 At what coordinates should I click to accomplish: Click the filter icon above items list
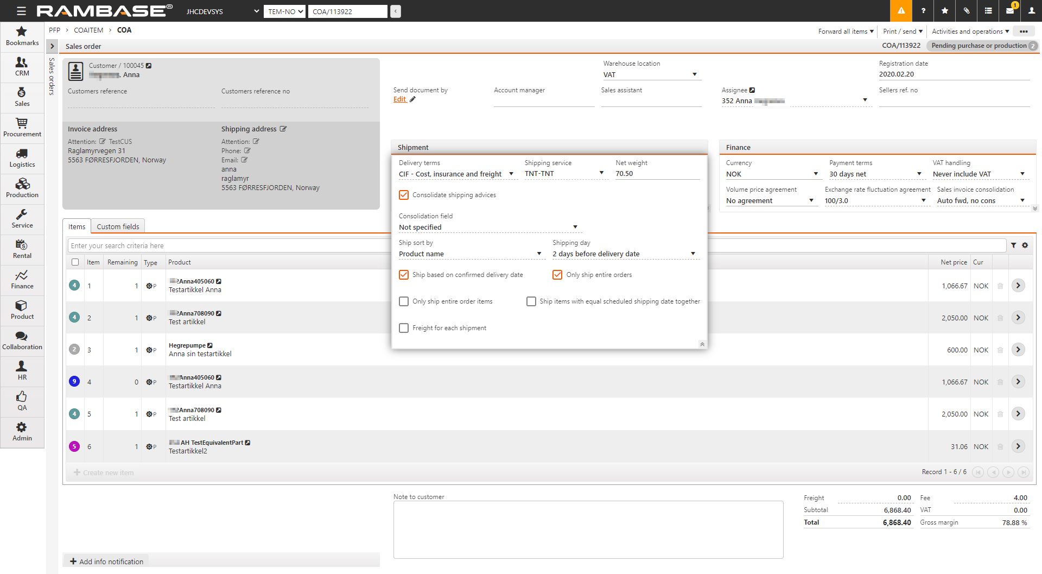[x=1013, y=245]
